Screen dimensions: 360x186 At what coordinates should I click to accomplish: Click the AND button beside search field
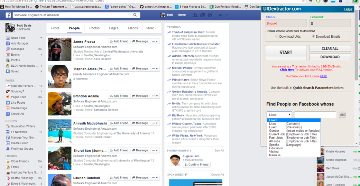pos(342,114)
